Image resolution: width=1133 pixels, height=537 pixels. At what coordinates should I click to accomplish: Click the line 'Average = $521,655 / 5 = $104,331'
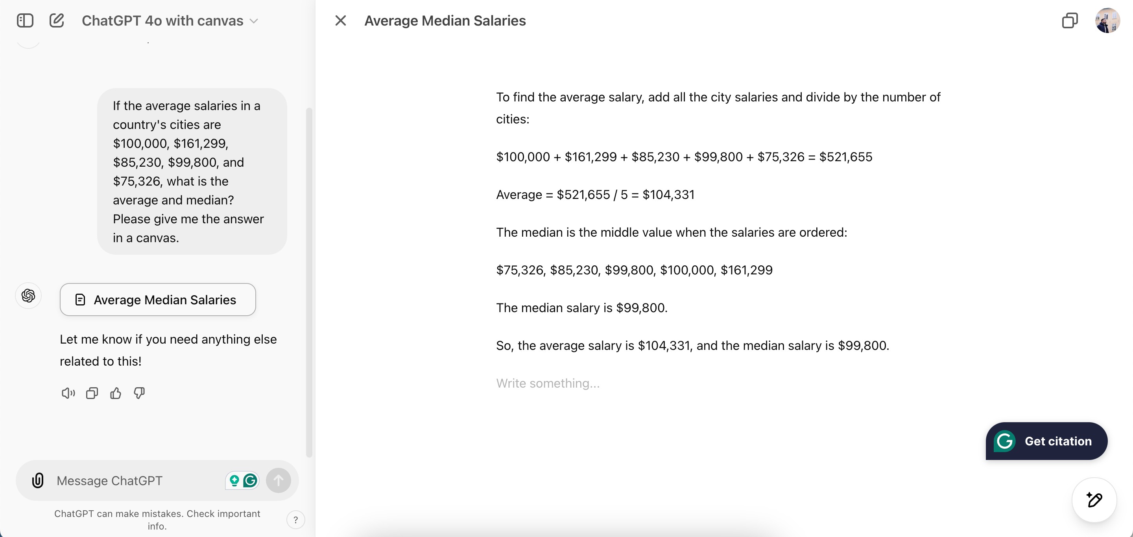pyautogui.click(x=595, y=194)
